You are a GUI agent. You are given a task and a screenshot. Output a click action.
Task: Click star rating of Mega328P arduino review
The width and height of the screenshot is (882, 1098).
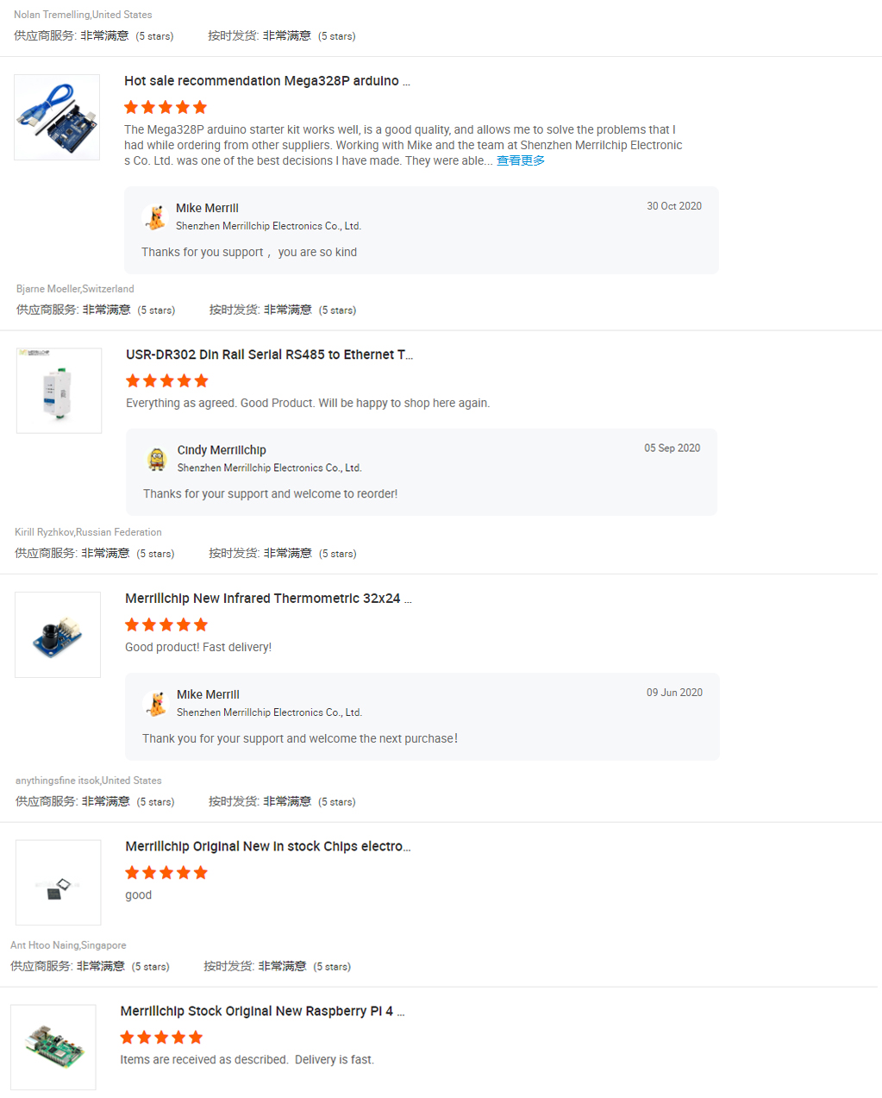[x=166, y=107]
